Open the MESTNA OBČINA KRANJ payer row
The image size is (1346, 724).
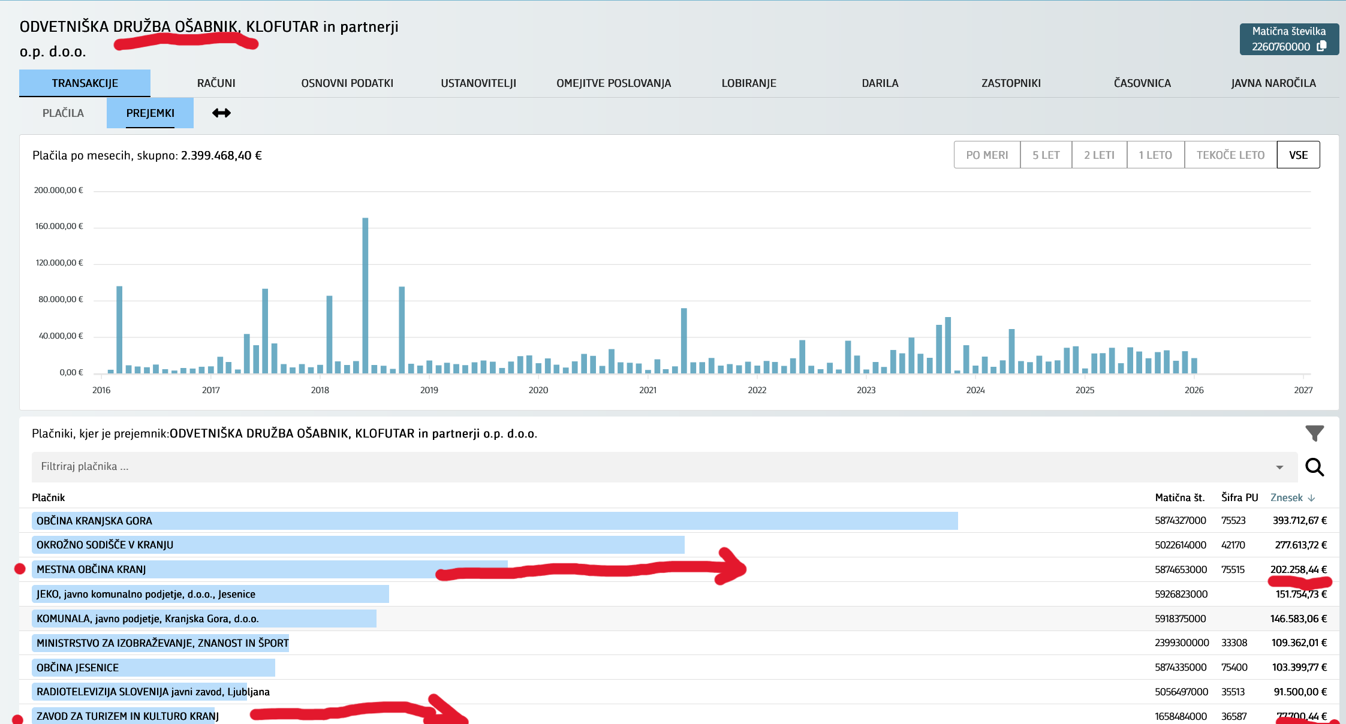point(91,569)
